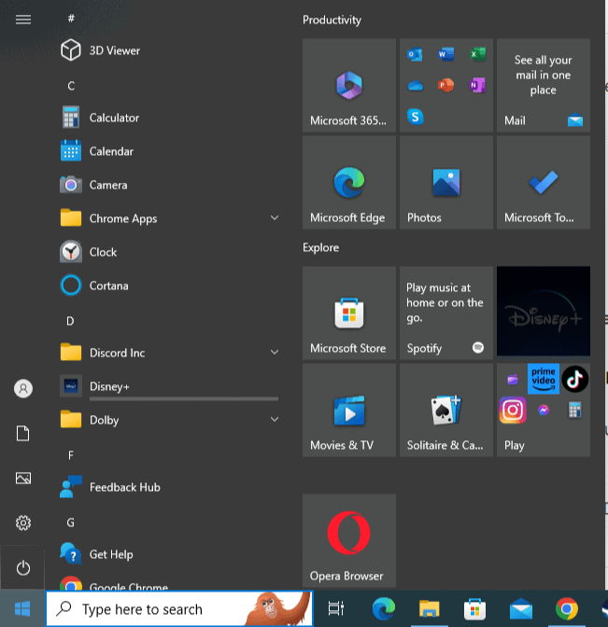The image size is (608, 627).
Task: Open the Spotify tile
Action: [445, 313]
